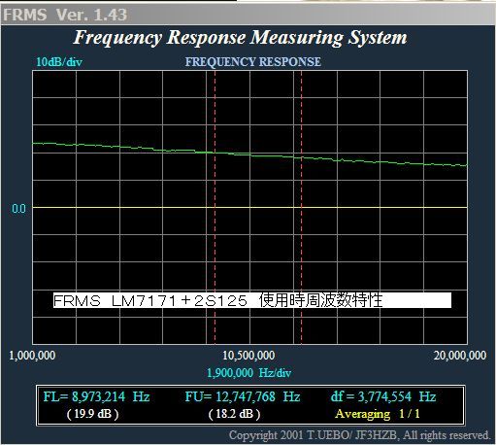This screenshot has height=445, width=496.
Task: Select the FL= 8,973,214 Hz readout
Action: 96,396
